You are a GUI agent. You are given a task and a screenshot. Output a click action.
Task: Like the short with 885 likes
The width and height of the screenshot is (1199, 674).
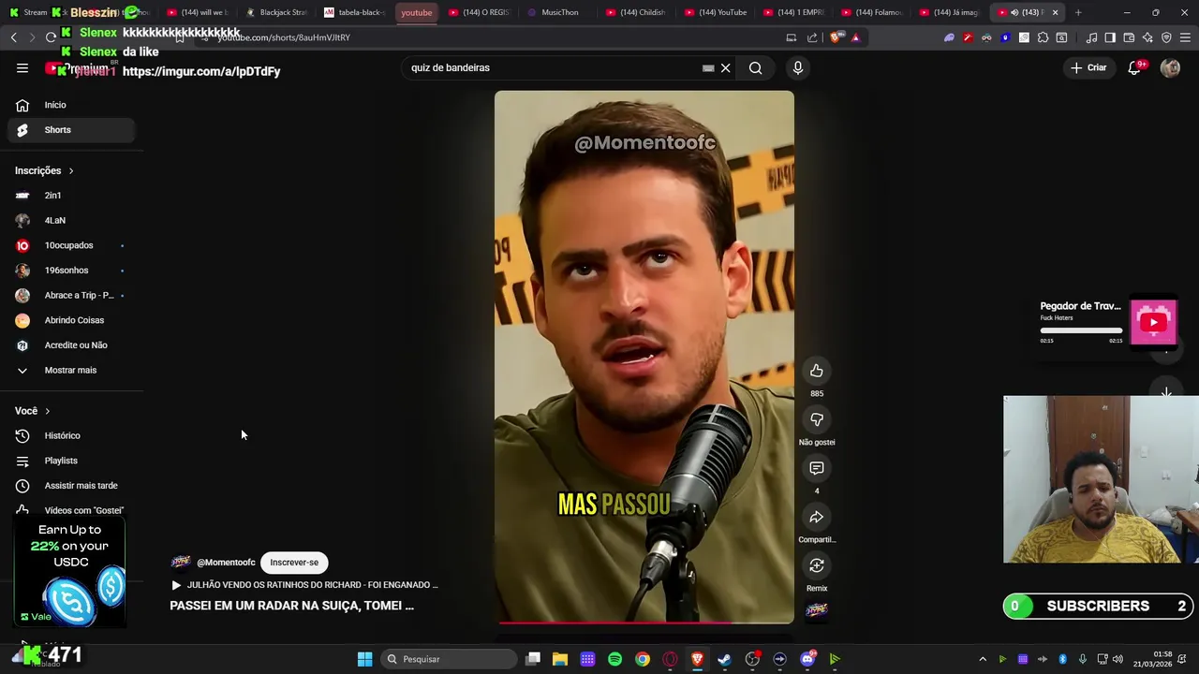tap(817, 371)
